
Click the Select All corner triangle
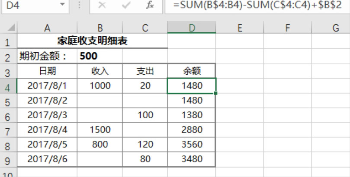pyautogui.click(x=10, y=27)
